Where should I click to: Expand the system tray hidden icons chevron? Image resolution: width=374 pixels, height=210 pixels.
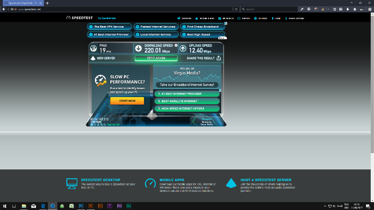point(325,206)
